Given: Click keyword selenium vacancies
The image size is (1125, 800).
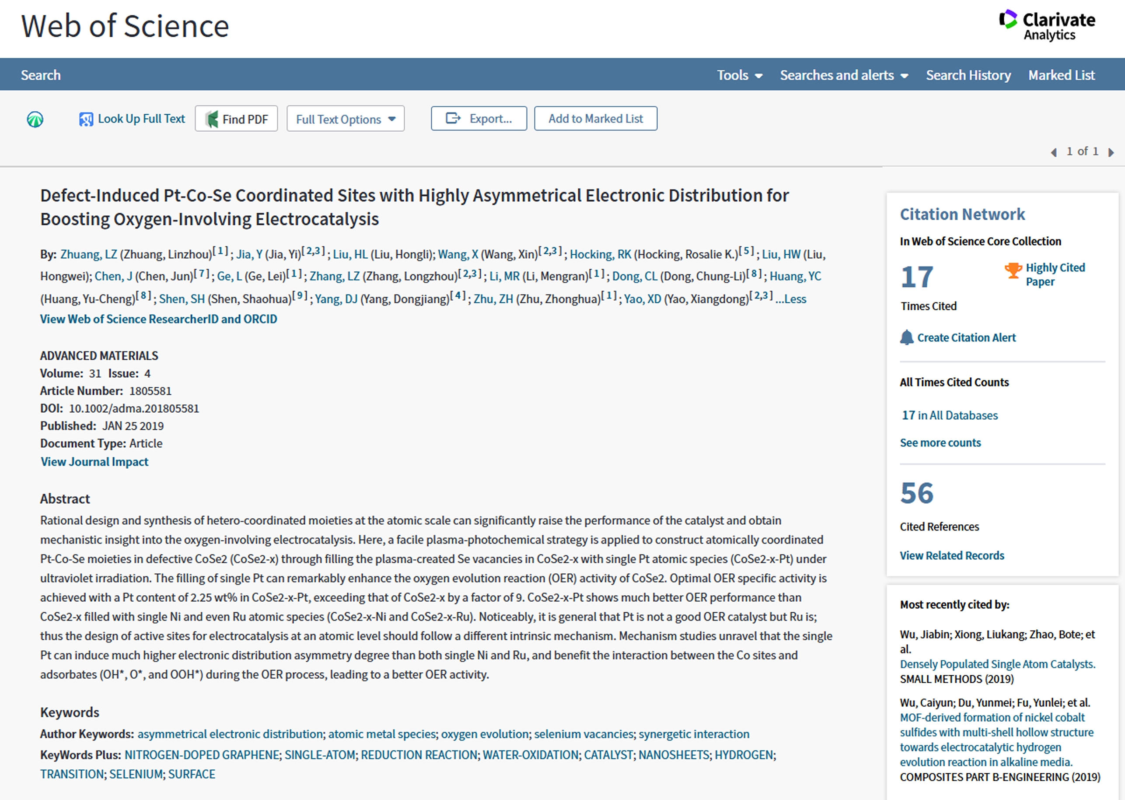Looking at the screenshot, I should click(583, 734).
